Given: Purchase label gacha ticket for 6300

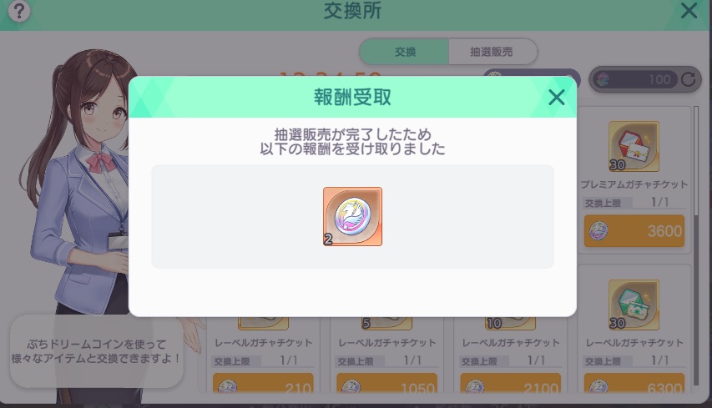Looking at the screenshot, I should coord(634,384).
